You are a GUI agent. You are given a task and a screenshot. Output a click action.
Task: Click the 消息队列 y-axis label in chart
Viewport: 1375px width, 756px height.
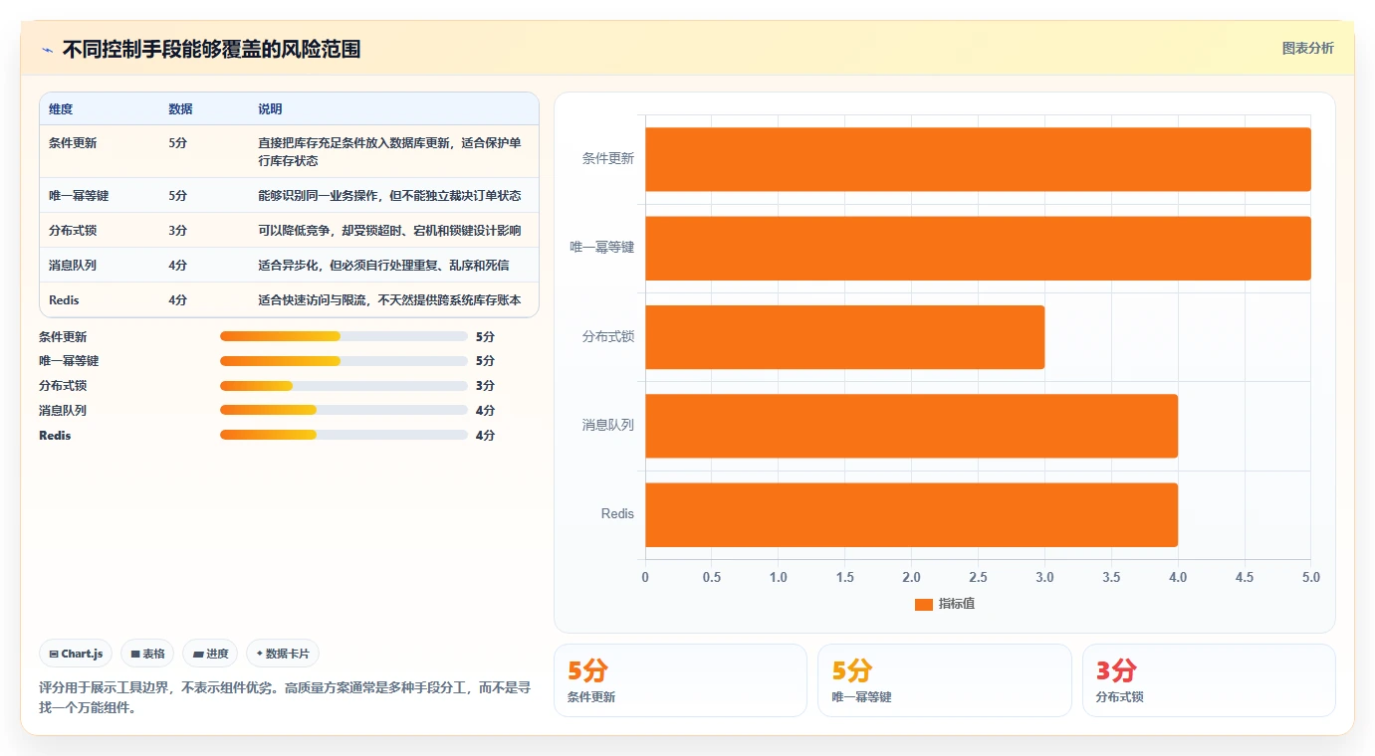tap(608, 425)
